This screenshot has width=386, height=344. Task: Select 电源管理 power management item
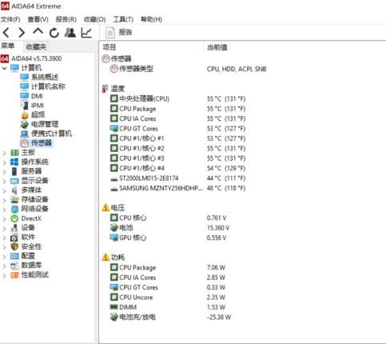39,124
